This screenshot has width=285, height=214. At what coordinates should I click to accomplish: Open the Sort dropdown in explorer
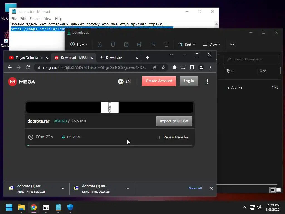(187, 44)
